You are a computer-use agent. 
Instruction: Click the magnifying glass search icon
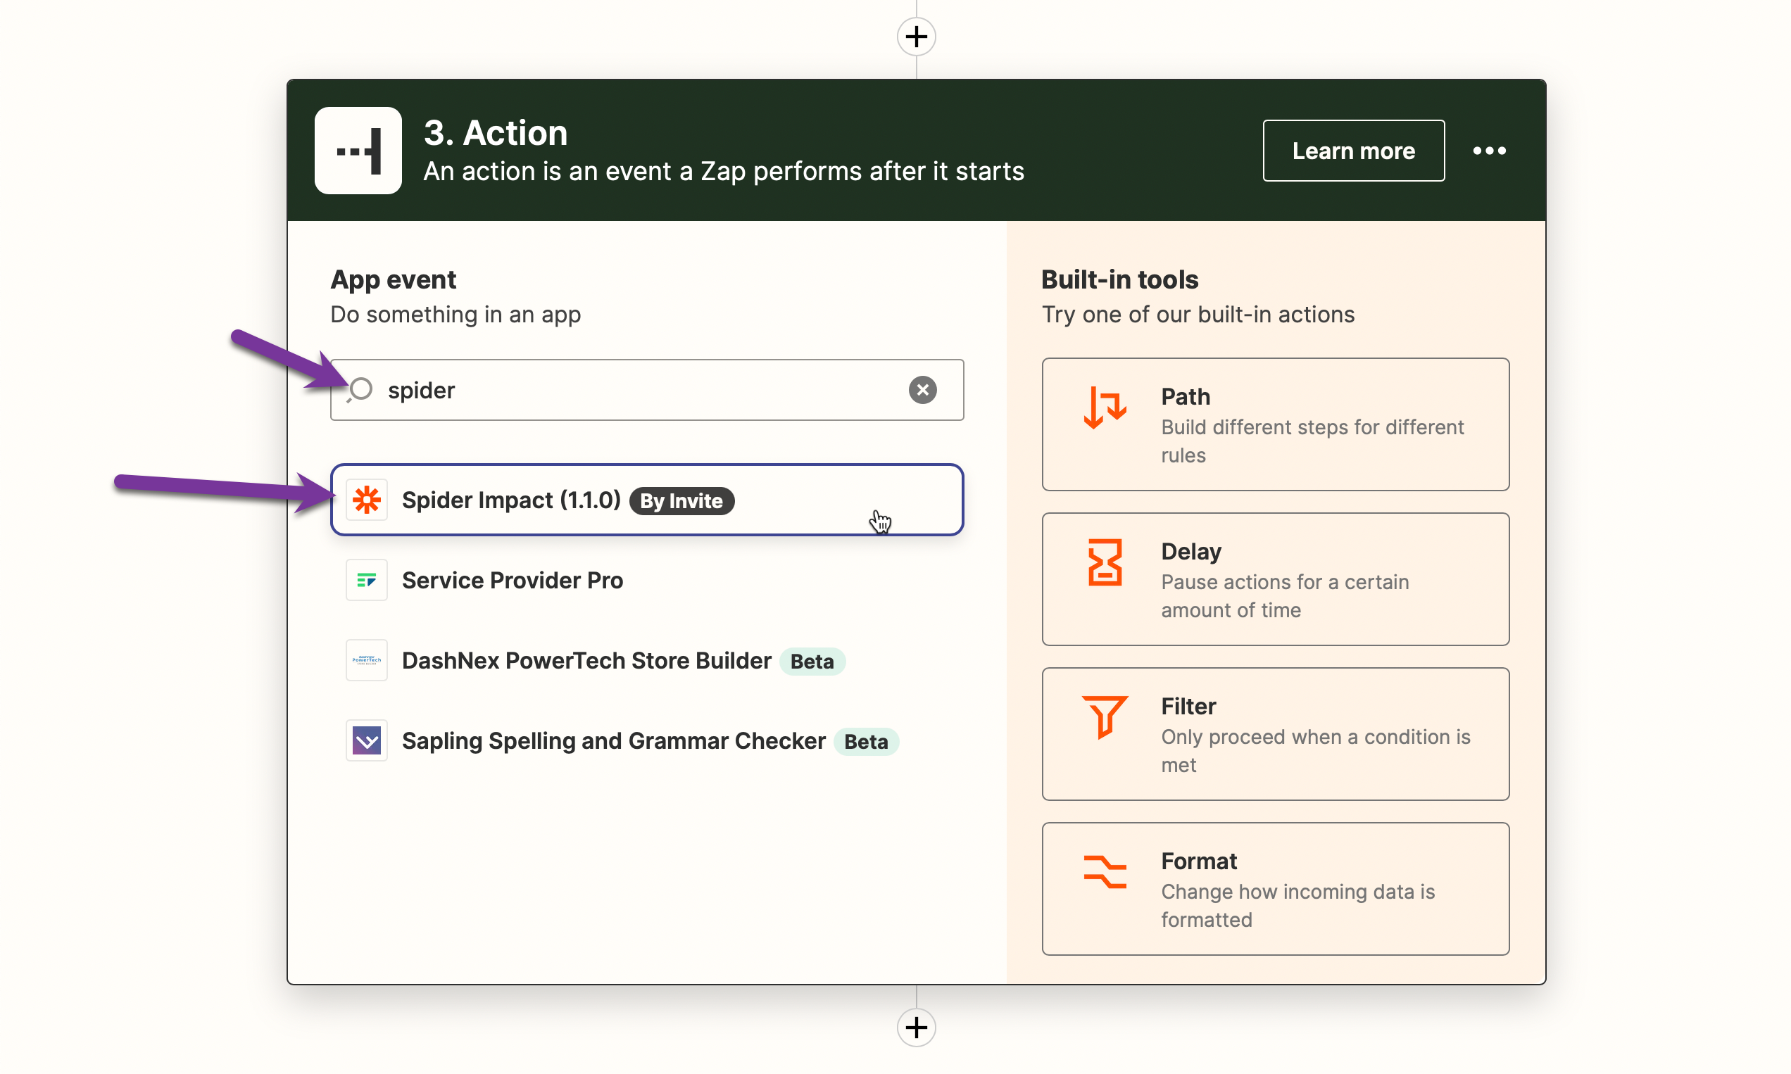[x=360, y=390]
